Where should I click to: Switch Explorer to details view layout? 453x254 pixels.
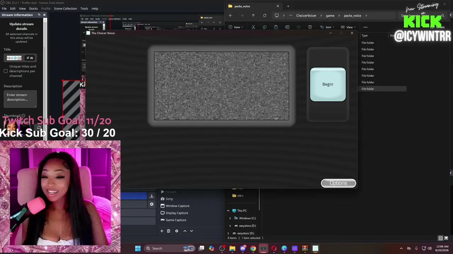pos(441,238)
